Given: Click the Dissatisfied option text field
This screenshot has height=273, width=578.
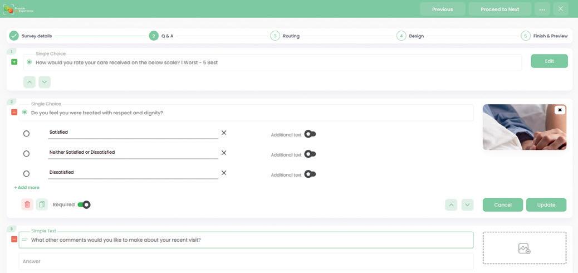Looking at the screenshot, I should (133, 172).
